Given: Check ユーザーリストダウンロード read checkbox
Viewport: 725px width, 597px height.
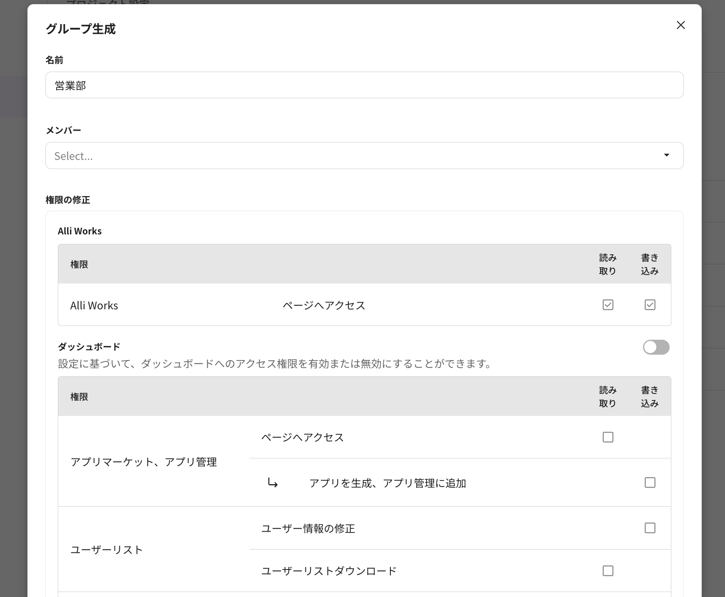Looking at the screenshot, I should pos(608,571).
